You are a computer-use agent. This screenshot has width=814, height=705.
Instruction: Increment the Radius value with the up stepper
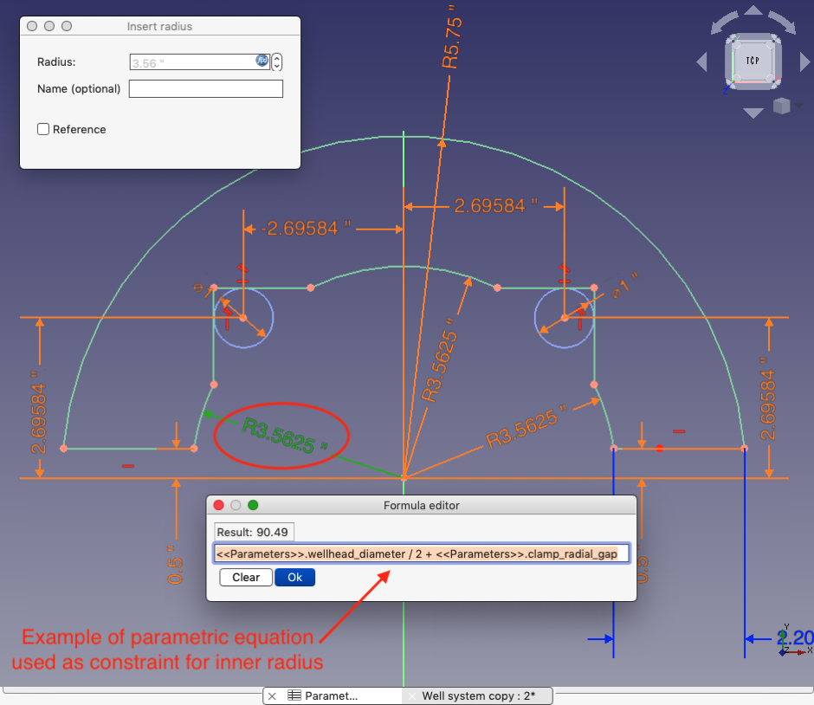click(x=277, y=57)
